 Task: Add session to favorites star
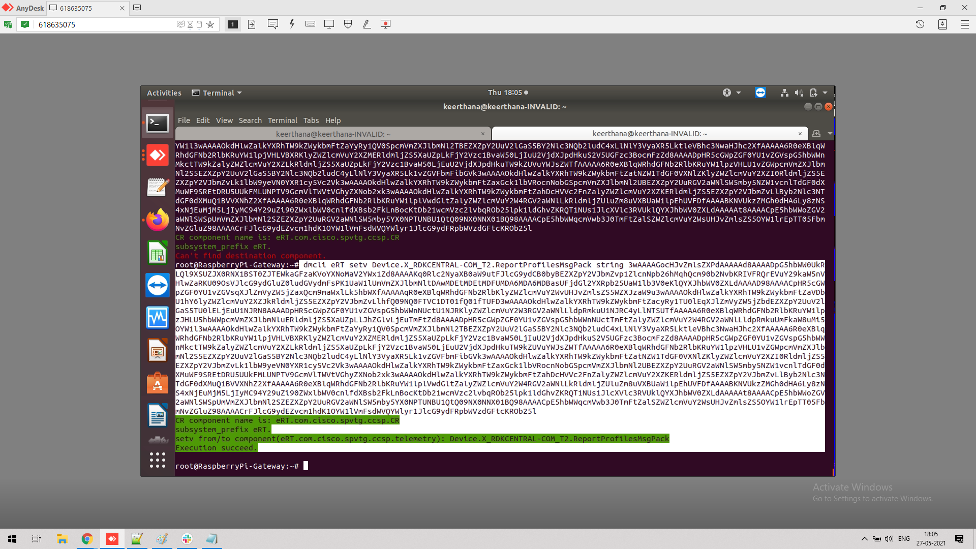210,24
